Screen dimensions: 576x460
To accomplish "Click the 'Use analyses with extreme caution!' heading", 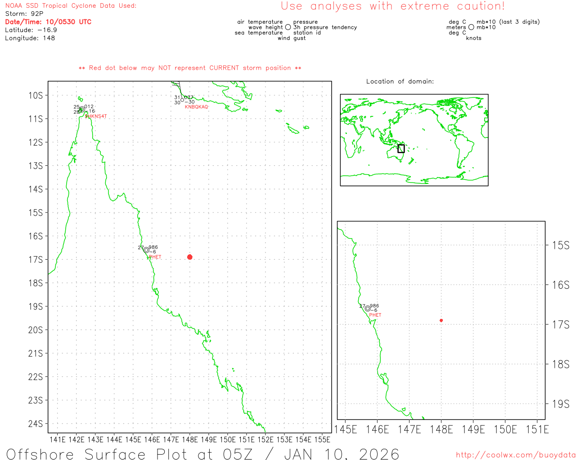I will coord(393,6).
